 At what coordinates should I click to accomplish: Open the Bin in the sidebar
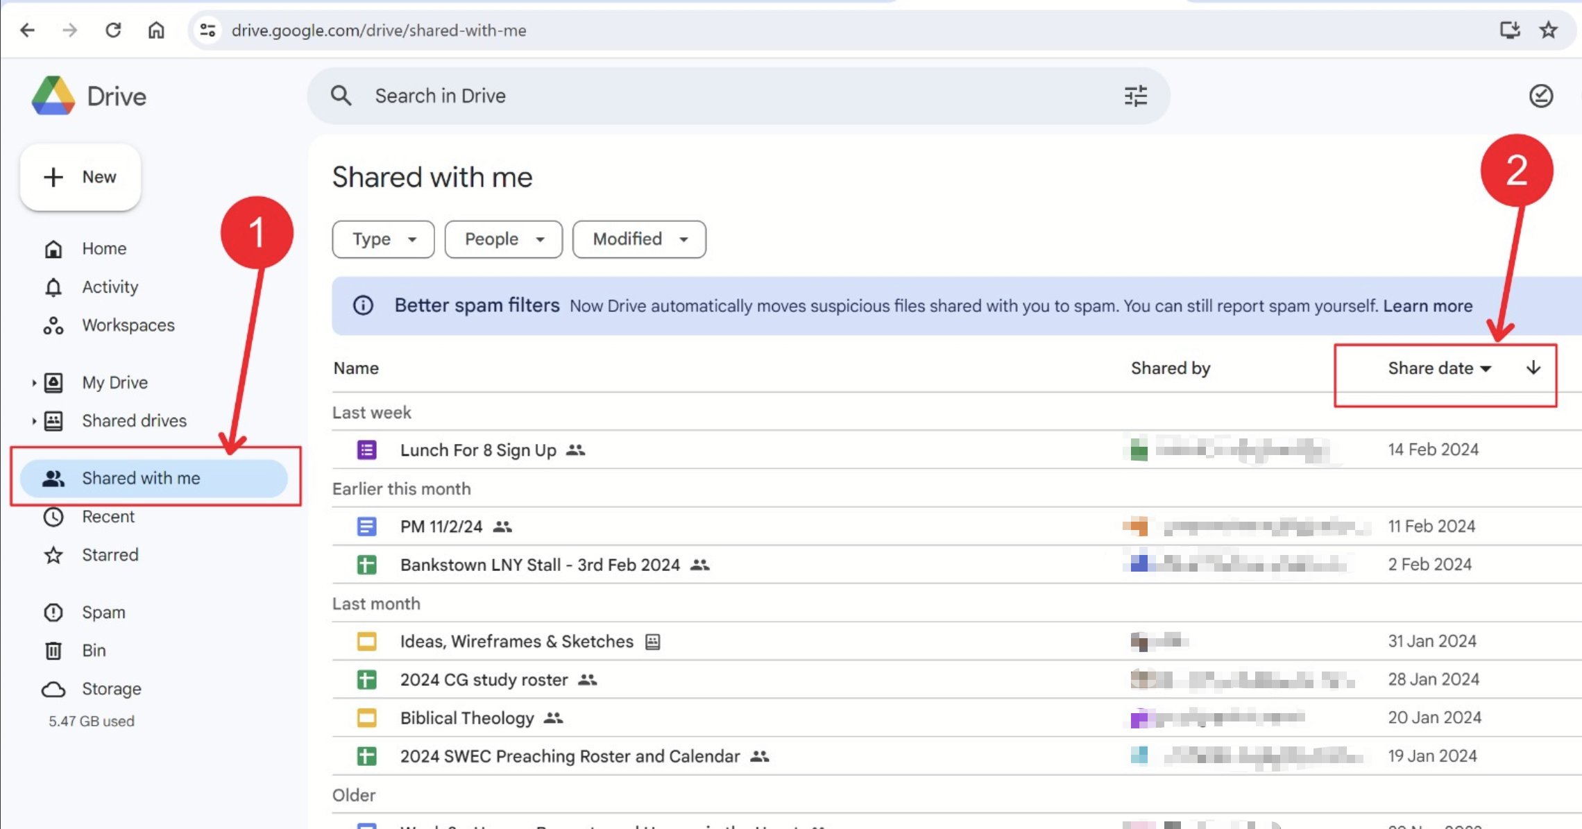point(94,650)
